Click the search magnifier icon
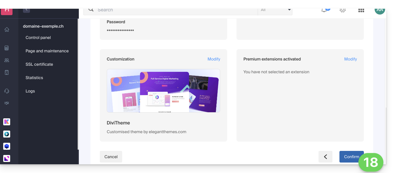Image resolution: width=395 pixels, height=173 pixels. pyautogui.click(x=91, y=10)
